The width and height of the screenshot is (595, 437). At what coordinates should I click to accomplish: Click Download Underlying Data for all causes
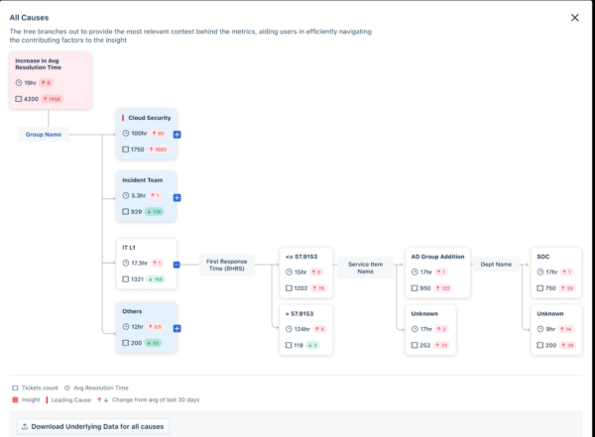(93, 427)
